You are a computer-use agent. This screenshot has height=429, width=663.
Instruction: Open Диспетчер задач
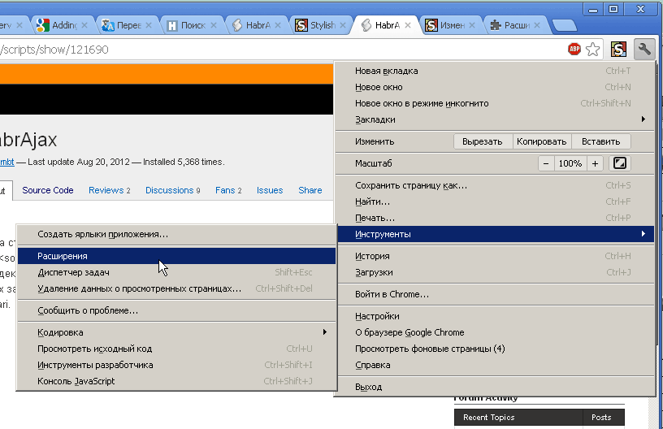click(177, 273)
